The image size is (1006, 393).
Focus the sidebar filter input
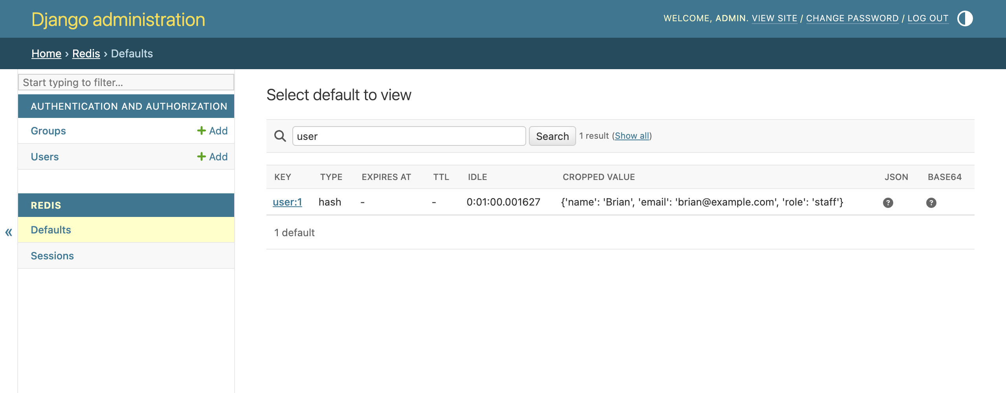(x=126, y=82)
